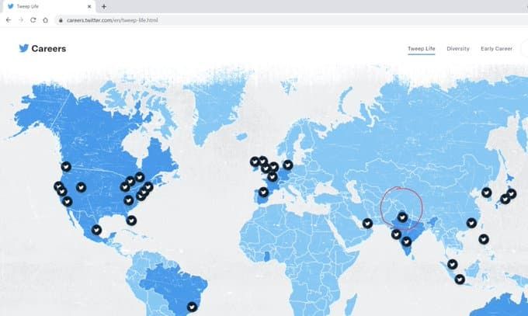This screenshot has height=316, width=528.
Task: Focus the address bar showing careers.twitter.com
Action: (233, 19)
